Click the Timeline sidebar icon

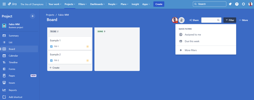pos(4,63)
